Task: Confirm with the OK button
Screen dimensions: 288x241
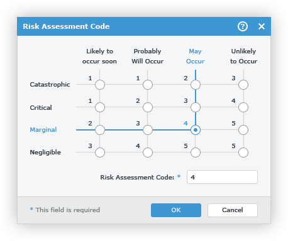Action: click(176, 210)
